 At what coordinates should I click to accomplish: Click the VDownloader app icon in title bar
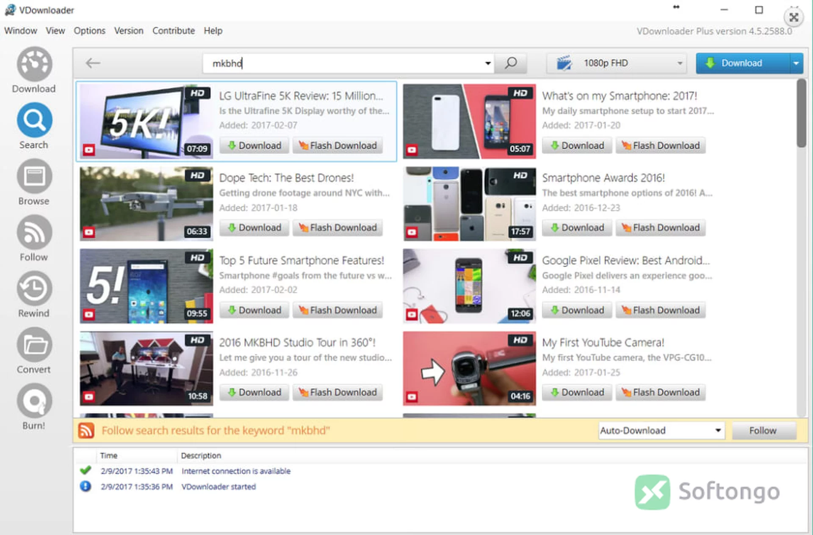click(x=10, y=10)
